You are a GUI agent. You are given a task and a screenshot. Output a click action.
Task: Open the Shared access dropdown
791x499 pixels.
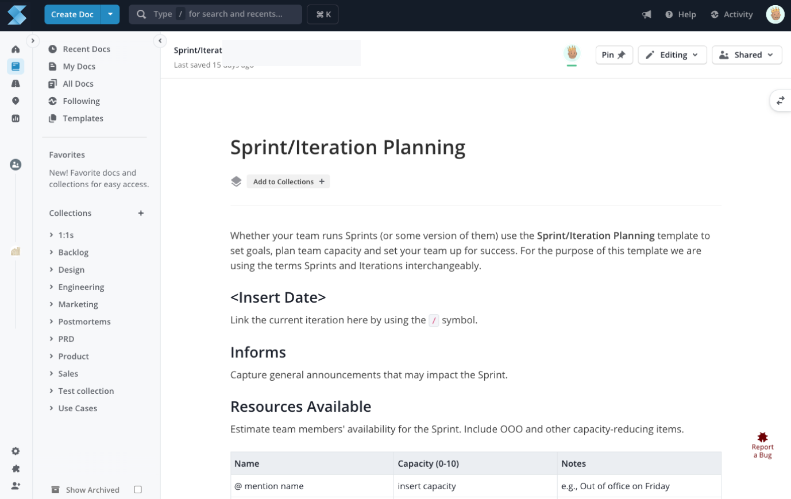point(746,55)
